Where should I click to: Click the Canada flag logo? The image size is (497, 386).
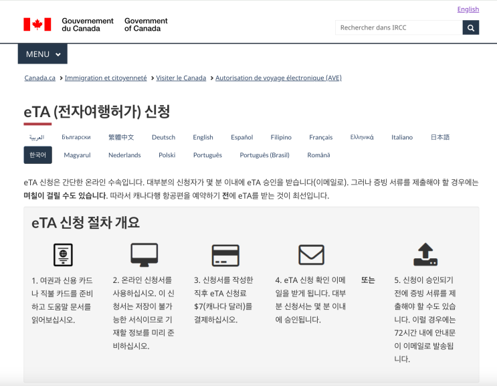click(37, 24)
